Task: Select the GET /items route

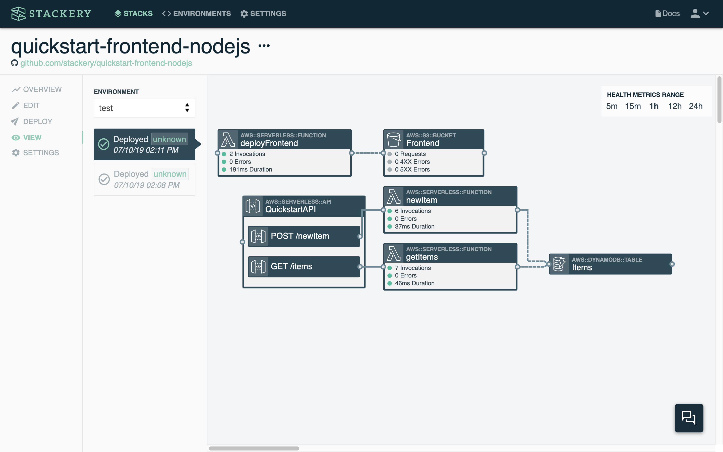Action: coord(304,267)
